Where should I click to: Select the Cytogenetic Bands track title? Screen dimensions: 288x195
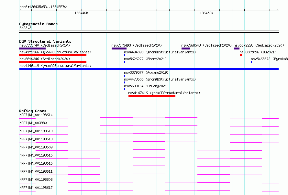point(39,24)
